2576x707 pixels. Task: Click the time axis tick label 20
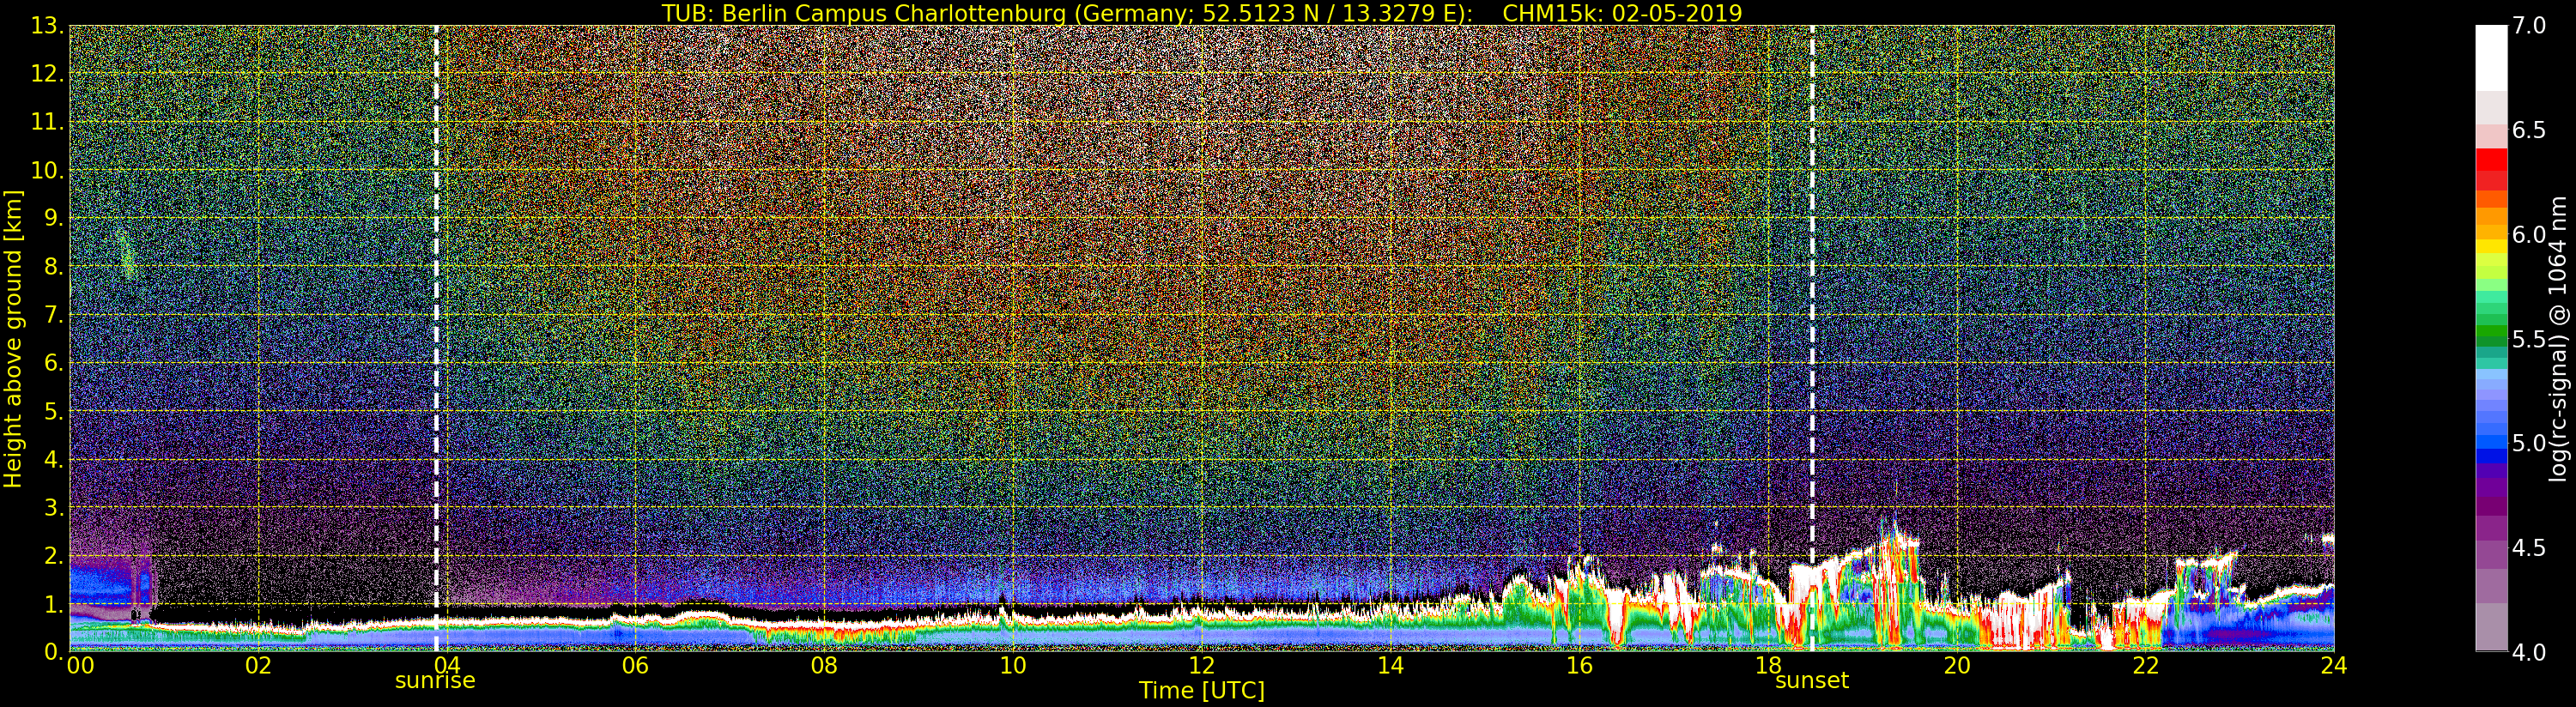(1956, 666)
